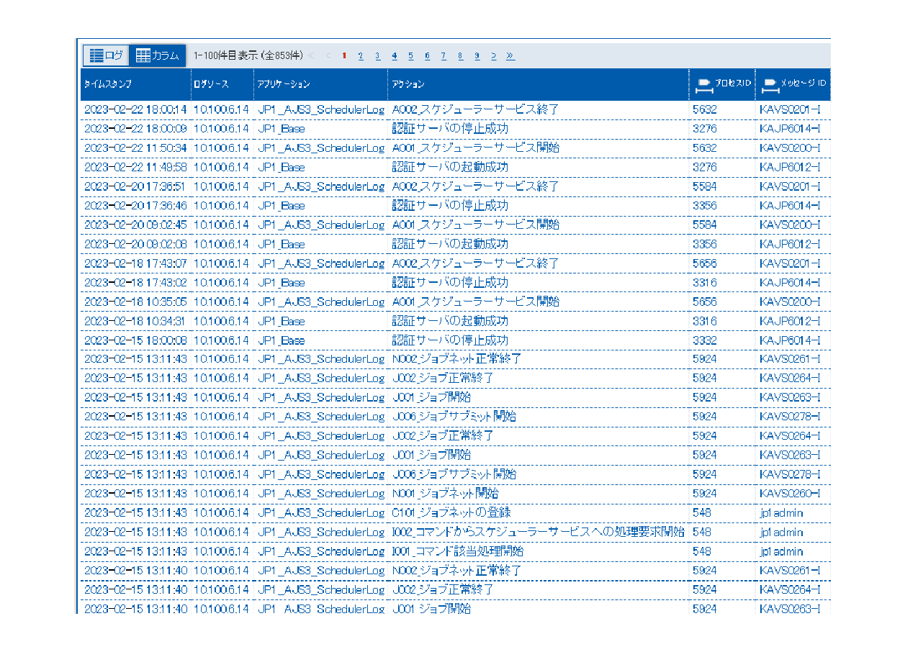Screen dimensions: 905x652
Task: Click process ID 3332 in the table
Action: [704, 340]
